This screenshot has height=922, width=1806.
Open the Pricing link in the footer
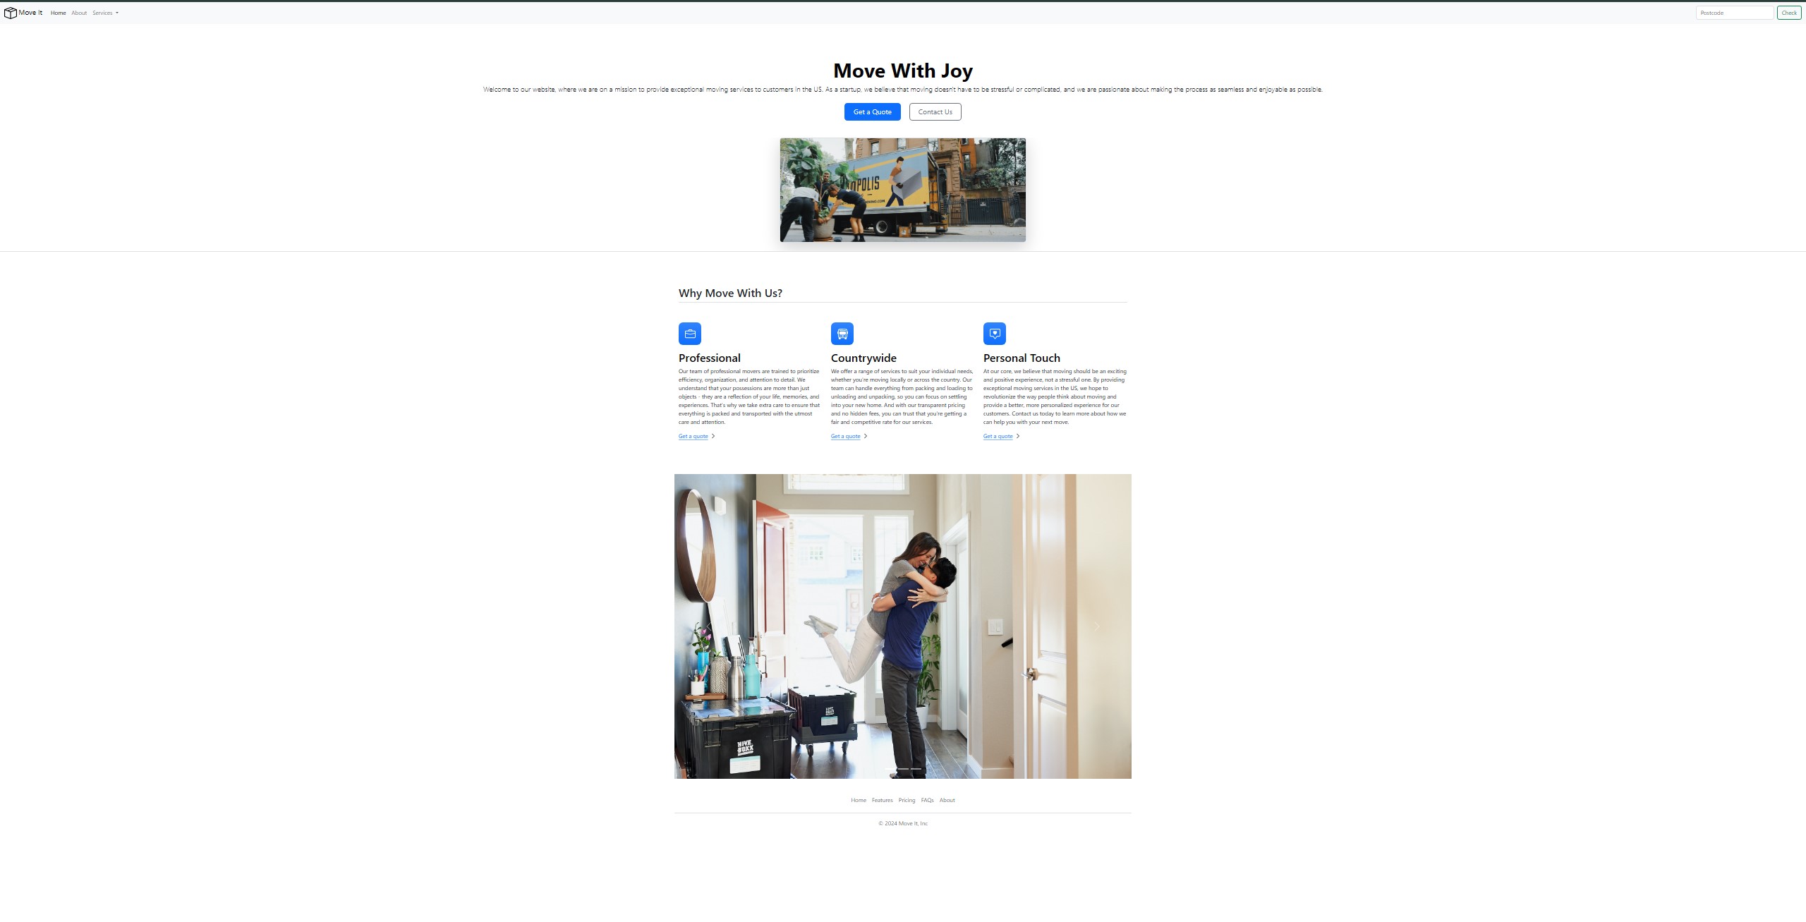(x=907, y=800)
